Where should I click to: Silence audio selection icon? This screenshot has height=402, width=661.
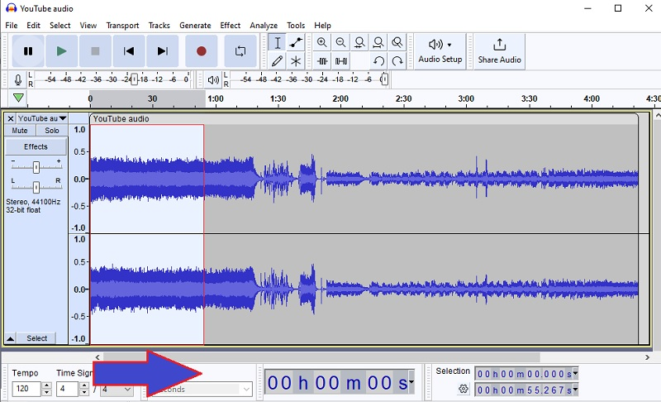pyautogui.click(x=340, y=61)
